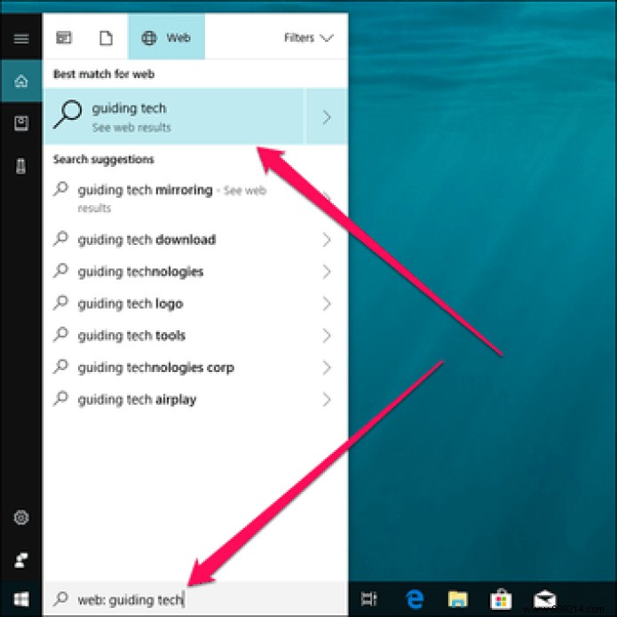This screenshot has width=617, height=617.
Task: Click the search box with 'web: guiding tech'
Action: coord(195,599)
